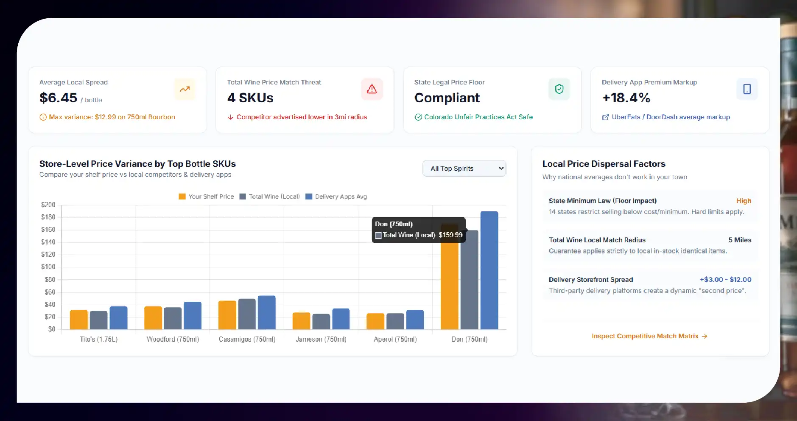
Task: Toggle Your Shelf Price legend series
Action: click(207, 196)
